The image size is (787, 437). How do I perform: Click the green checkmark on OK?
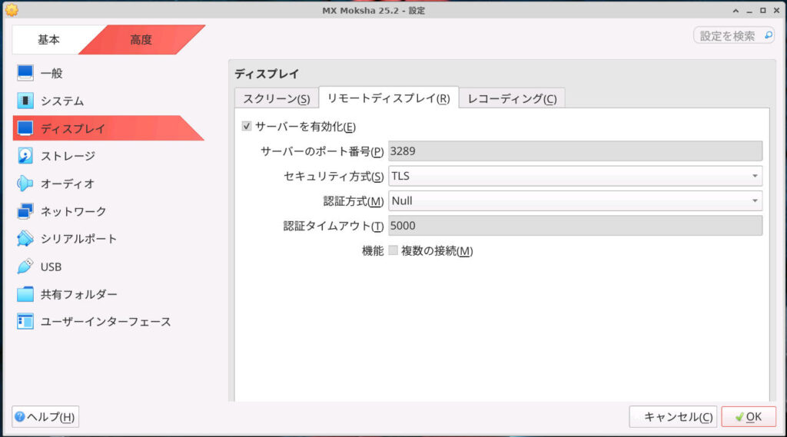(x=739, y=417)
